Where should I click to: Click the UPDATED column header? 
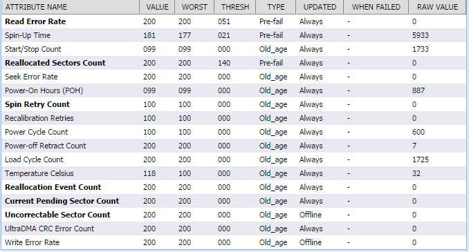(320, 7)
